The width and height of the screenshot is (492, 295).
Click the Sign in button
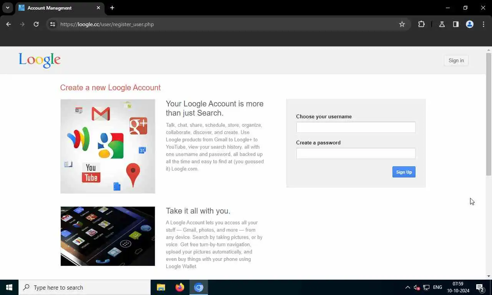click(456, 60)
